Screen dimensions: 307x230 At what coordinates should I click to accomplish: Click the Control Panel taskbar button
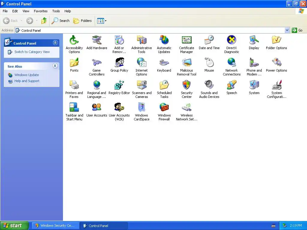tap(104, 226)
